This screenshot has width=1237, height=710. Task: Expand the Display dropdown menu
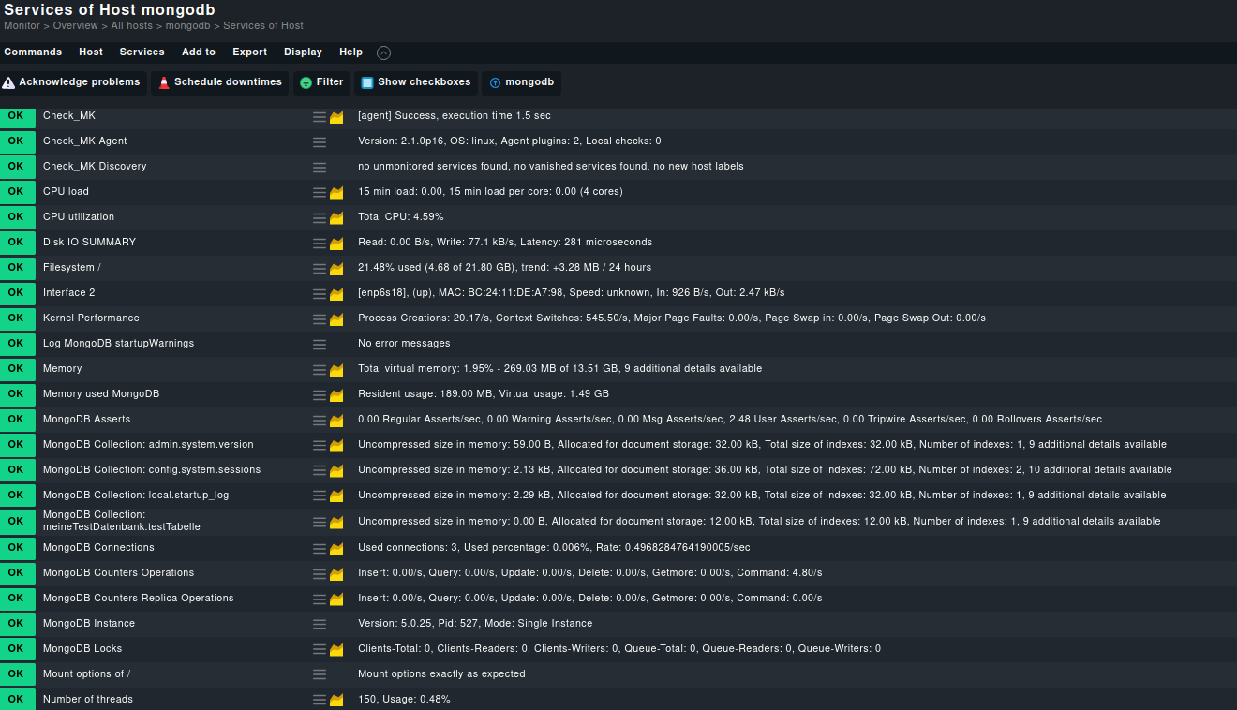point(303,52)
